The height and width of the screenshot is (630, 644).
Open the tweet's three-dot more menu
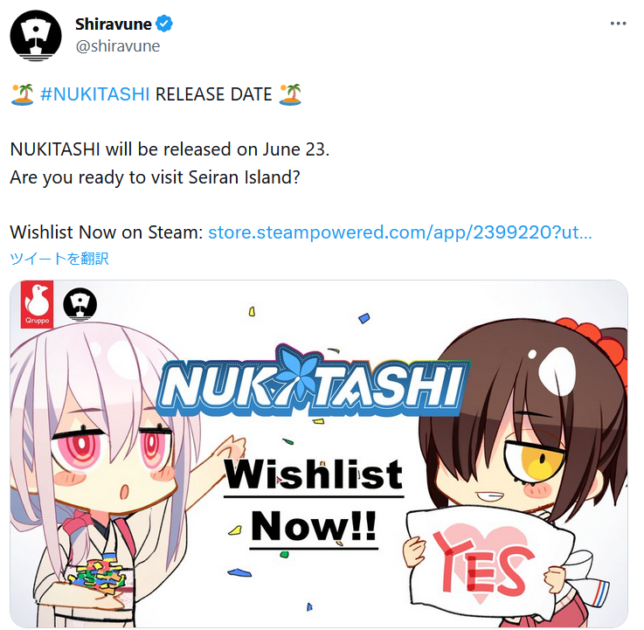(x=618, y=24)
